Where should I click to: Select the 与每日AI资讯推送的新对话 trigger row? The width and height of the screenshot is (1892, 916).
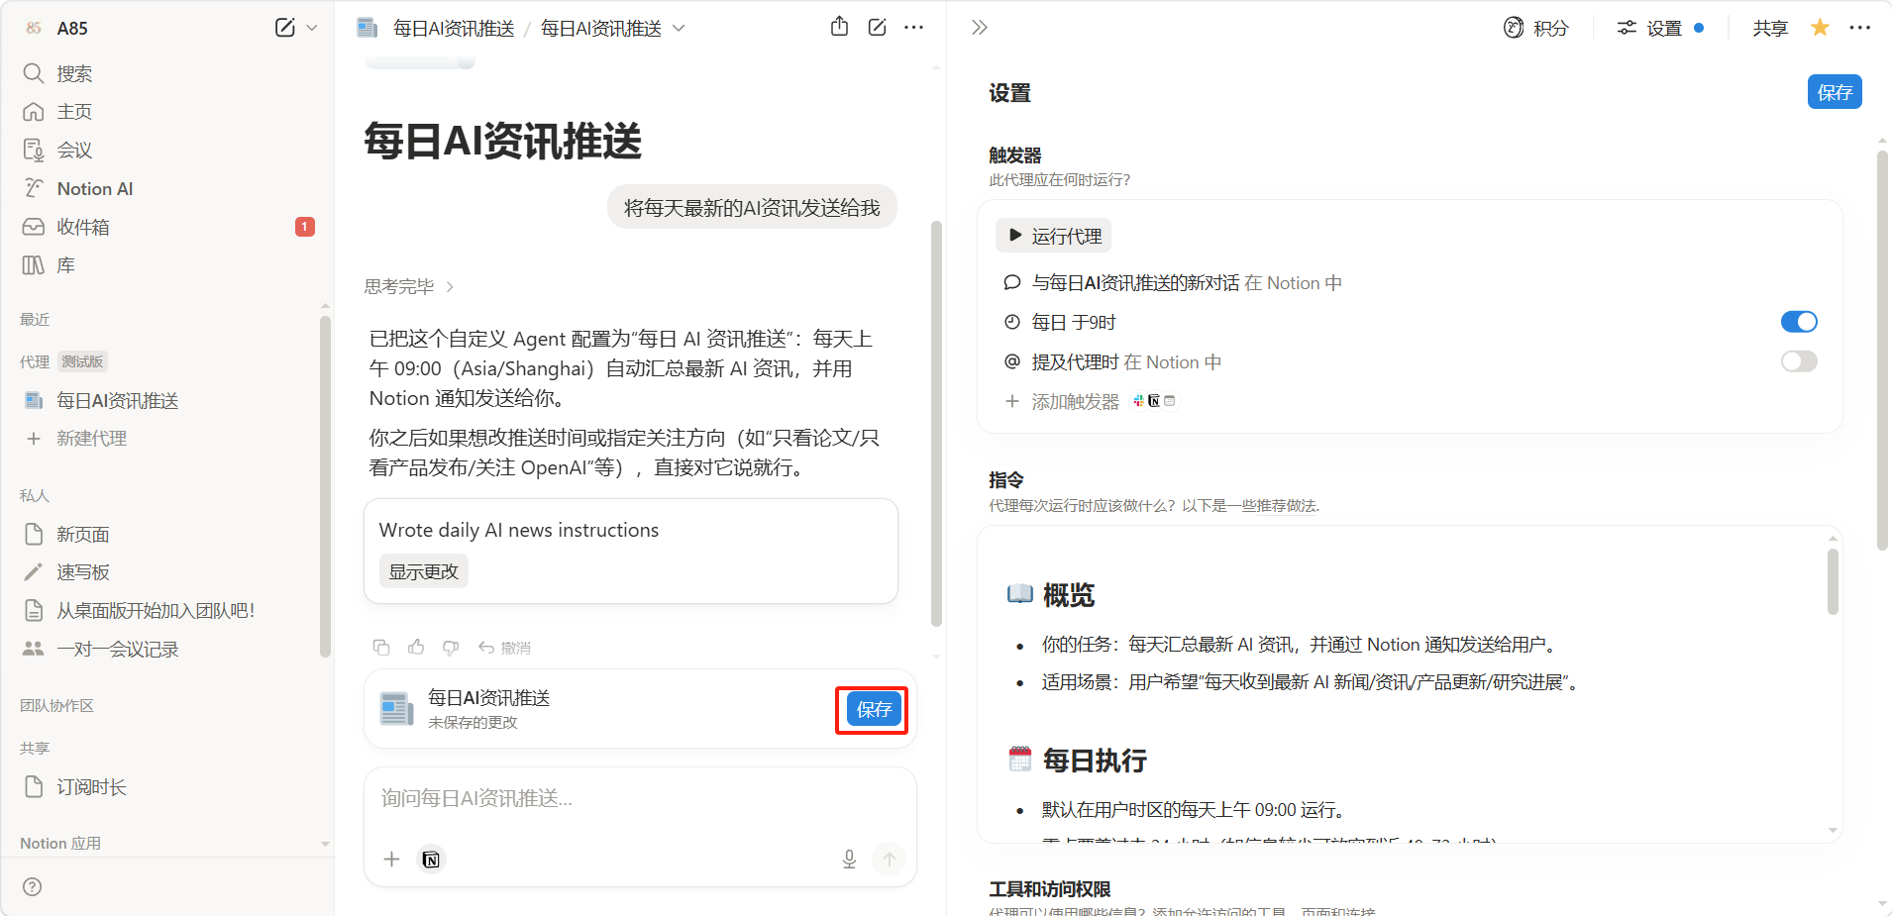[x=1411, y=283]
